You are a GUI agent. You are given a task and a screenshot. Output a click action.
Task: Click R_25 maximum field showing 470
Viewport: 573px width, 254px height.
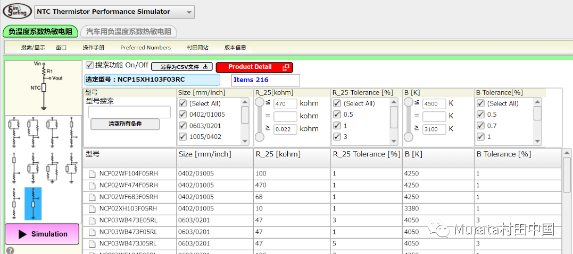tap(285, 104)
